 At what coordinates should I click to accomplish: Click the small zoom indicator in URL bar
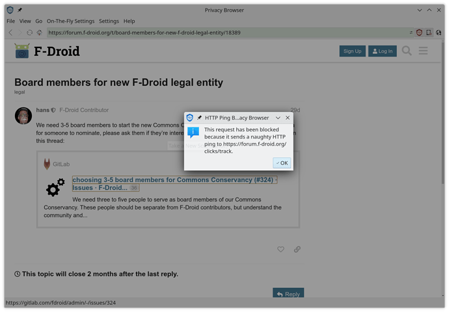pyautogui.click(x=411, y=32)
